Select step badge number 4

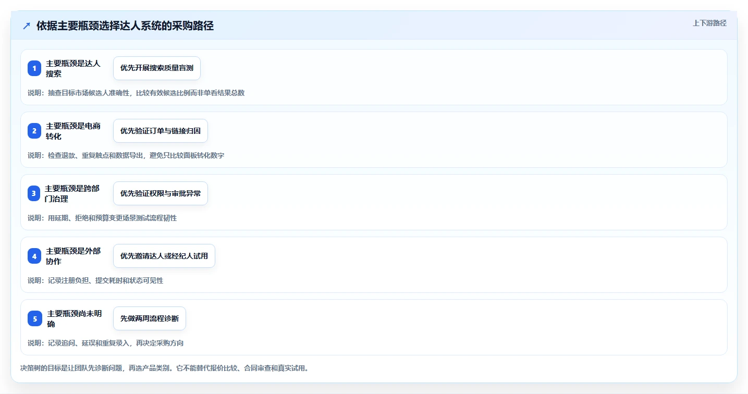coord(34,256)
